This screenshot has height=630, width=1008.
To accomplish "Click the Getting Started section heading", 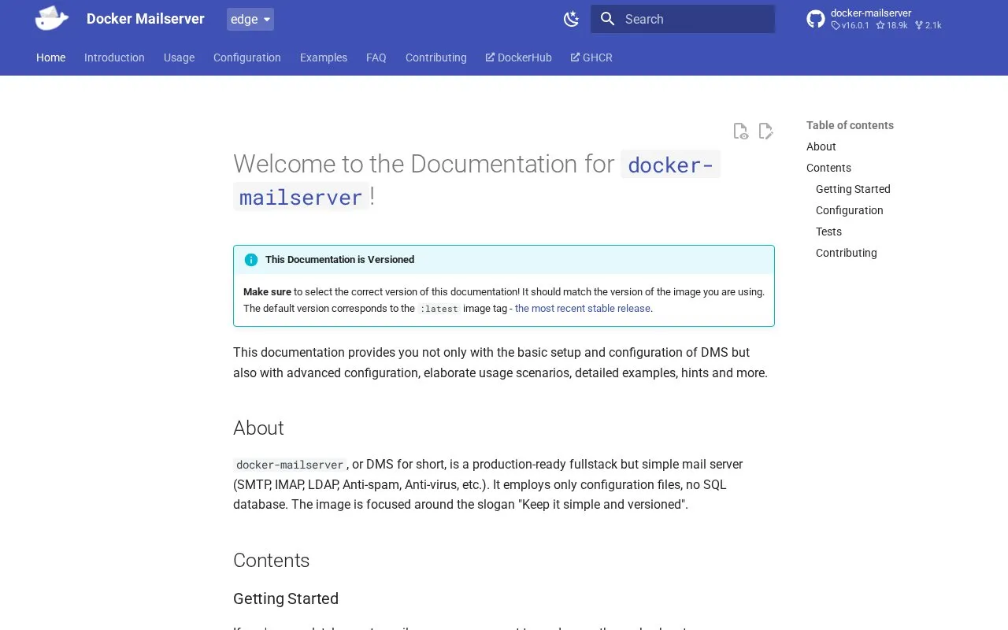I will click(286, 598).
